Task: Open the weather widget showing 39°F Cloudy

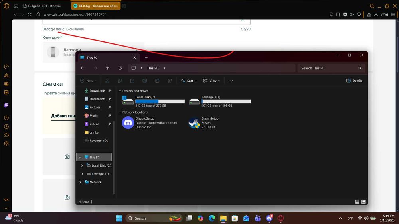Action: point(15,218)
